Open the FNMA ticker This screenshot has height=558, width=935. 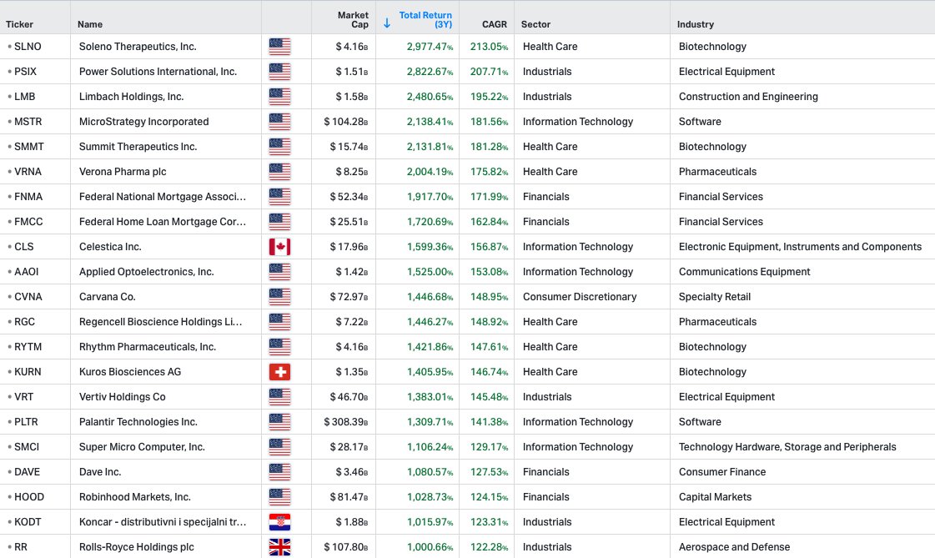(x=28, y=197)
